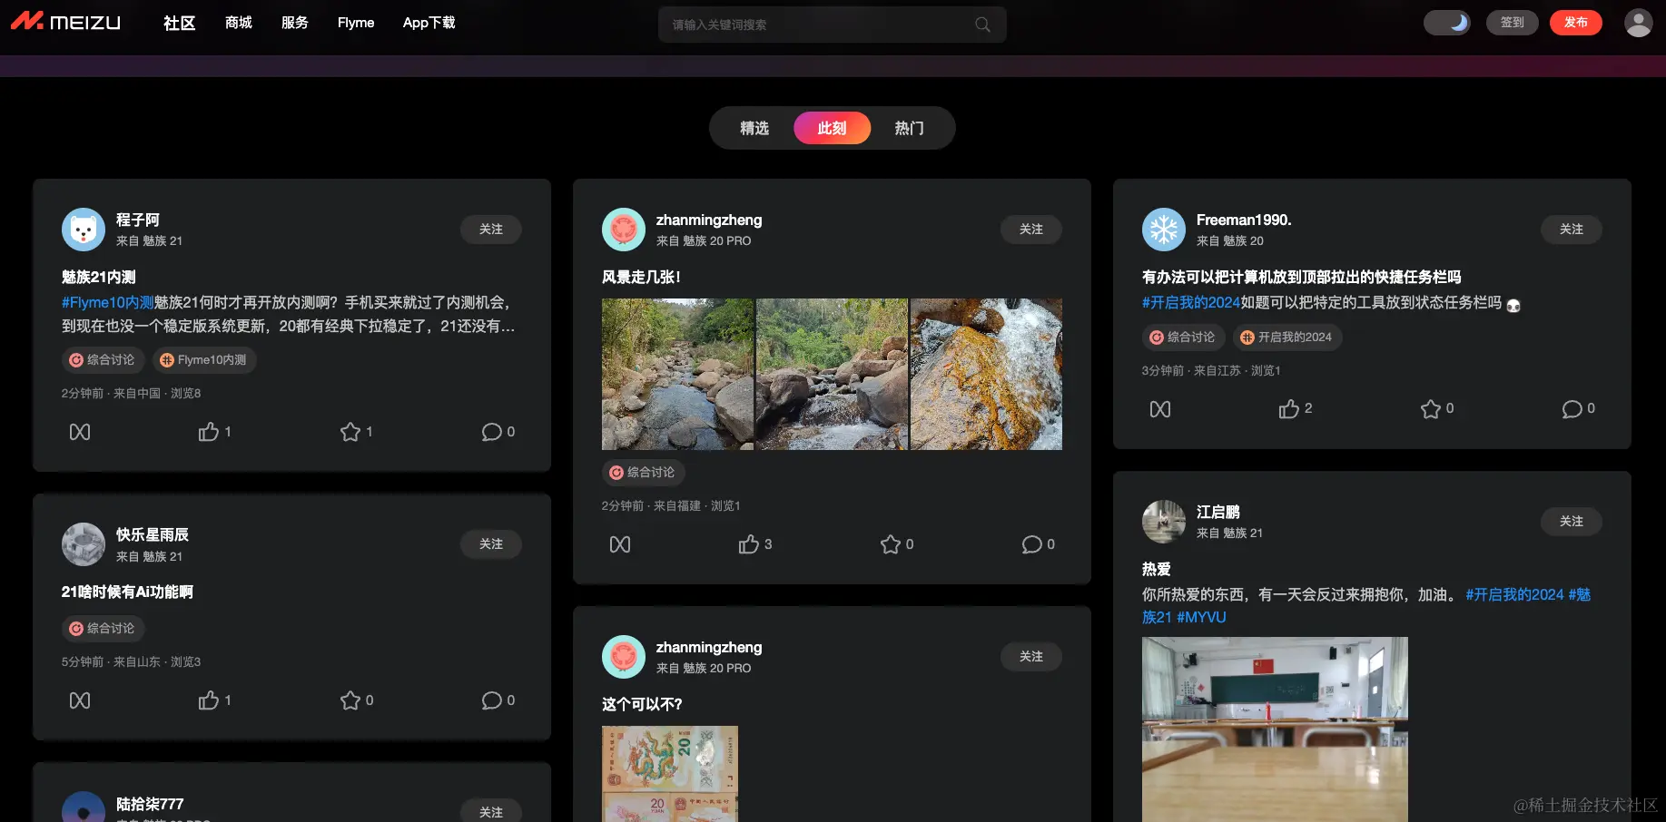Open the 商城 store menu
1666x822 pixels.
(239, 23)
